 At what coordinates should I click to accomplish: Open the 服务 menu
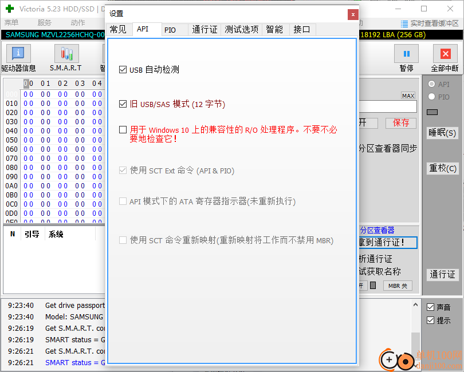click(x=44, y=23)
